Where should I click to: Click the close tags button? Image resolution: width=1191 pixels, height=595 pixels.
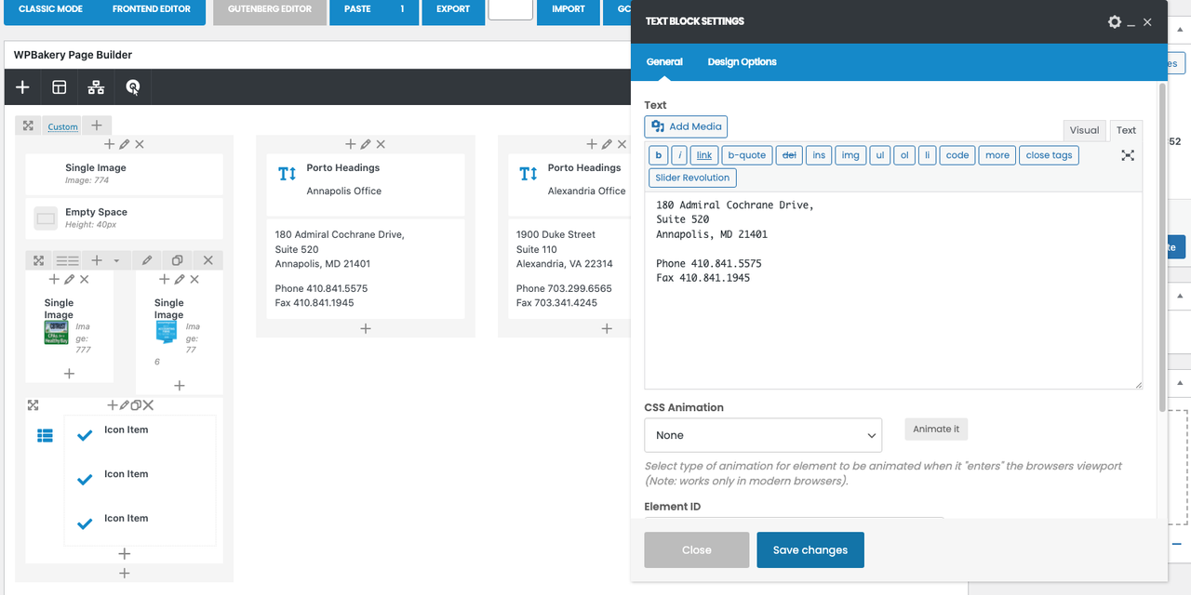click(x=1050, y=155)
